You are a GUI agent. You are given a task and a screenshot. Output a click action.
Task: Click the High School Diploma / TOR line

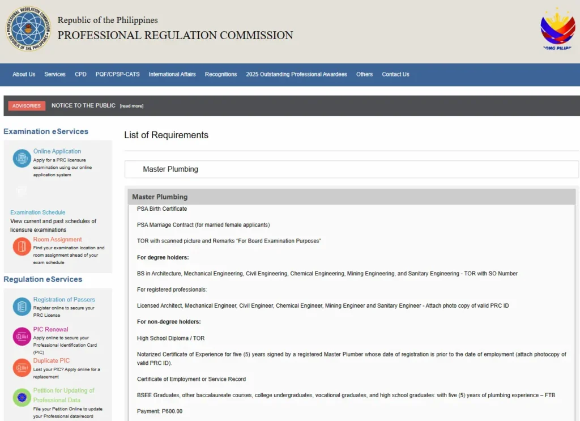click(170, 338)
